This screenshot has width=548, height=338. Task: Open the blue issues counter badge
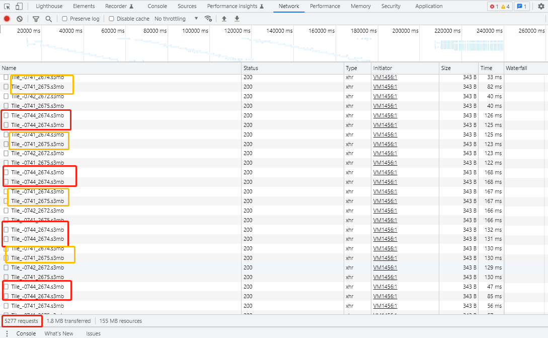click(x=522, y=7)
